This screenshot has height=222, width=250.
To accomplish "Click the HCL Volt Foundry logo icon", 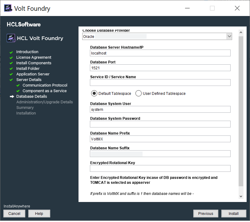I will point(11,38).
